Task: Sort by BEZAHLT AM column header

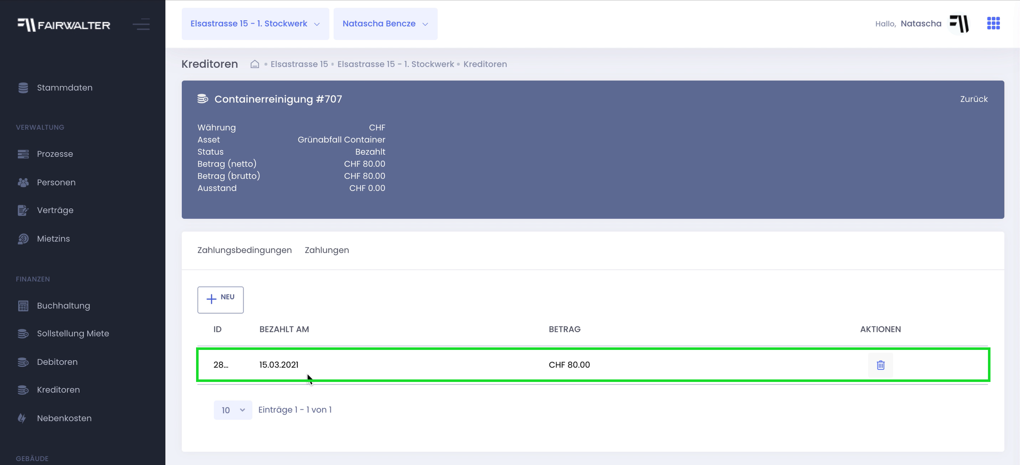Action: coord(284,329)
